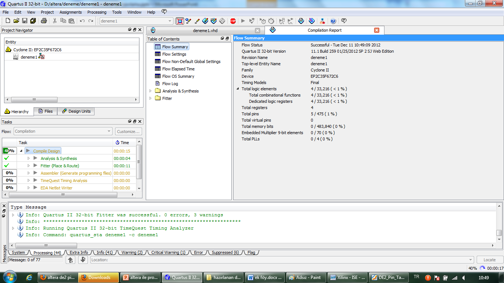Image resolution: width=504 pixels, height=283 pixels.
Task: Save the file using floppy disk icon
Action: [x=25, y=21]
